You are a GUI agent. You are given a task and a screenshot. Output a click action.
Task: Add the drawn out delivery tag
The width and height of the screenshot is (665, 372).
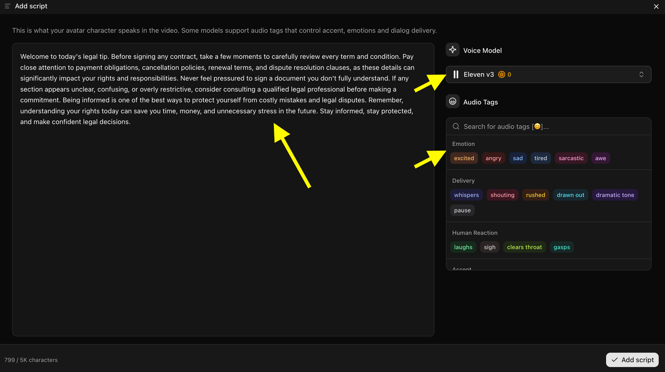coord(570,195)
